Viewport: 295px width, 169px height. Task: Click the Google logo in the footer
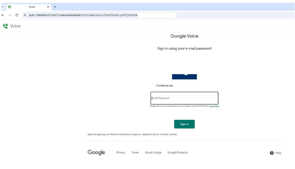coord(96,152)
